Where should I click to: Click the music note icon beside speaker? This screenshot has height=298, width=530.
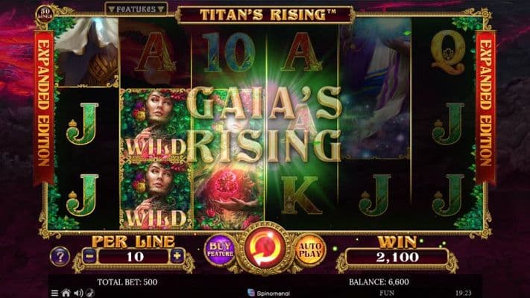(x=90, y=293)
